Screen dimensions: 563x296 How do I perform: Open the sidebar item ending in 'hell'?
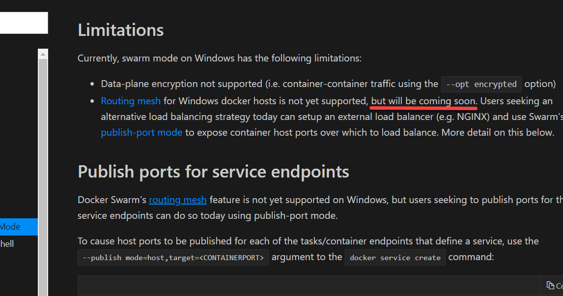pos(19,244)
